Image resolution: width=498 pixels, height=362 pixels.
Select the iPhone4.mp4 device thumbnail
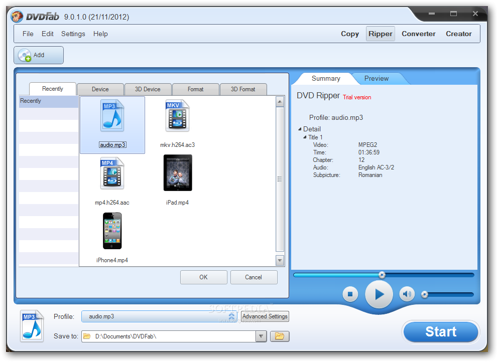pyautogui.click(x=112, y=231)
